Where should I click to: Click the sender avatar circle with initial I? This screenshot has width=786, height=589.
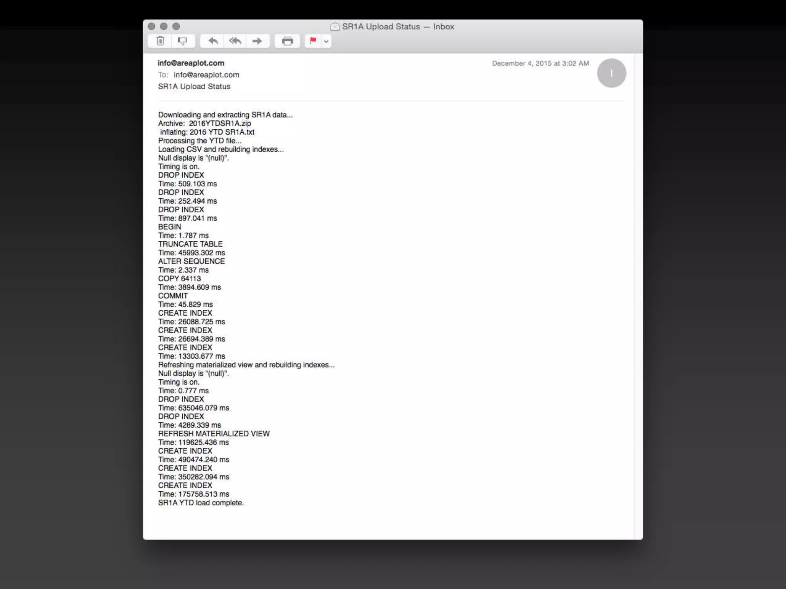[611, 73]
